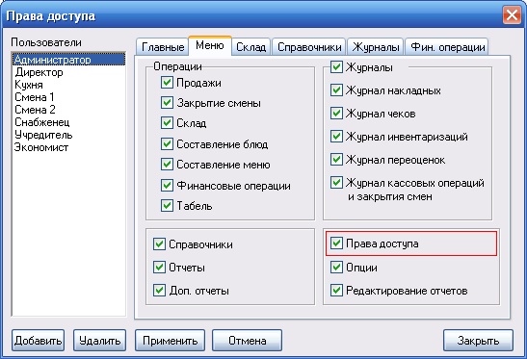527x359 pixels.
Task: Uncheck Редактирование отчетов option
Action: [x=336, y=290]
